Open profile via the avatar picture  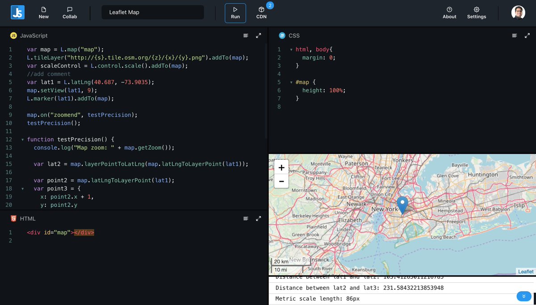pyautogui.click(x=518, y=12)
